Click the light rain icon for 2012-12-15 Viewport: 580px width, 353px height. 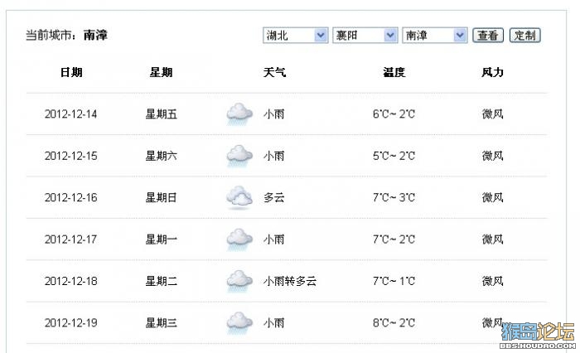pos(239,156)
